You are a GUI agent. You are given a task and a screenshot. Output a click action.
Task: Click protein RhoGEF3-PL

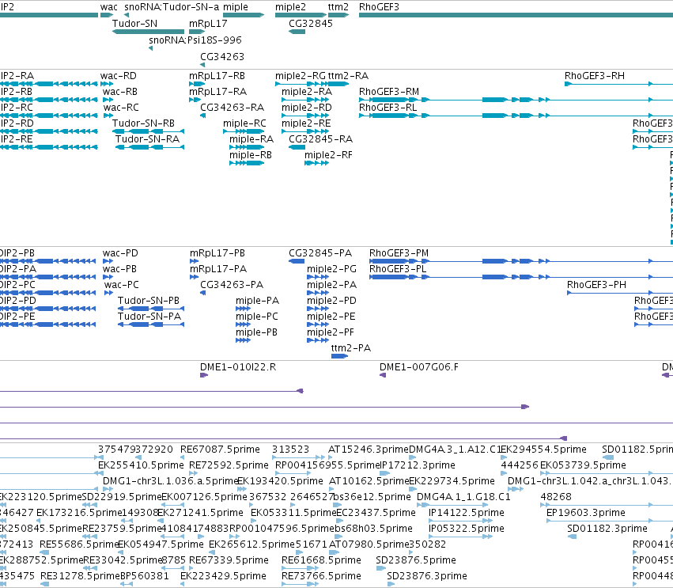[x=398, y=269]
